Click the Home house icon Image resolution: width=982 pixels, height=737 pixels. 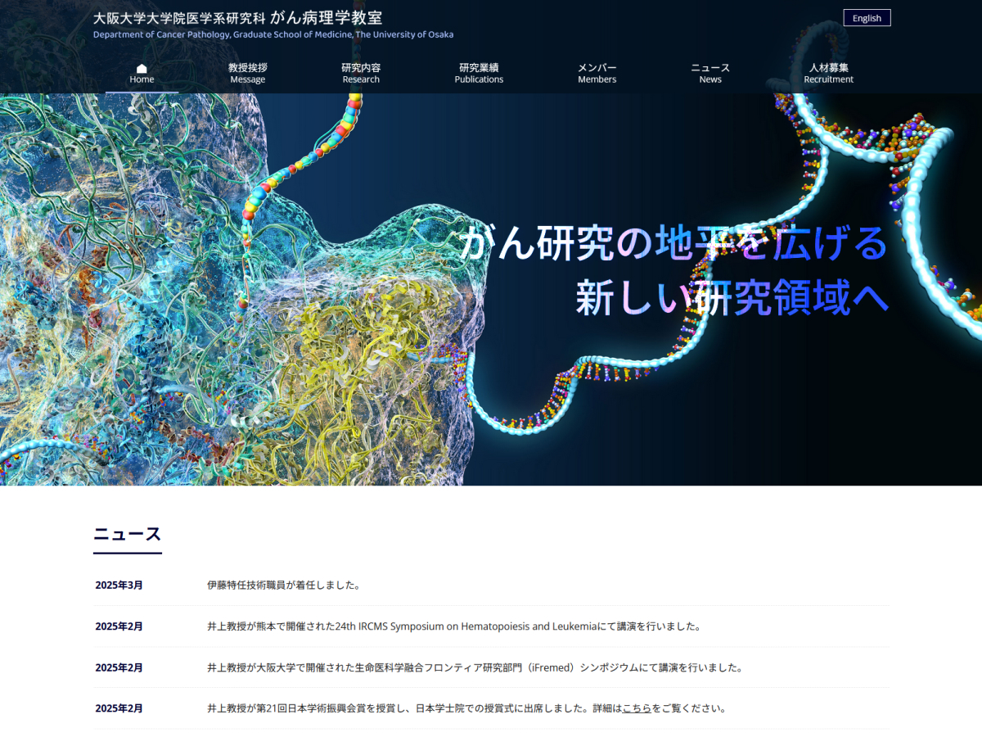pos(142,68)
